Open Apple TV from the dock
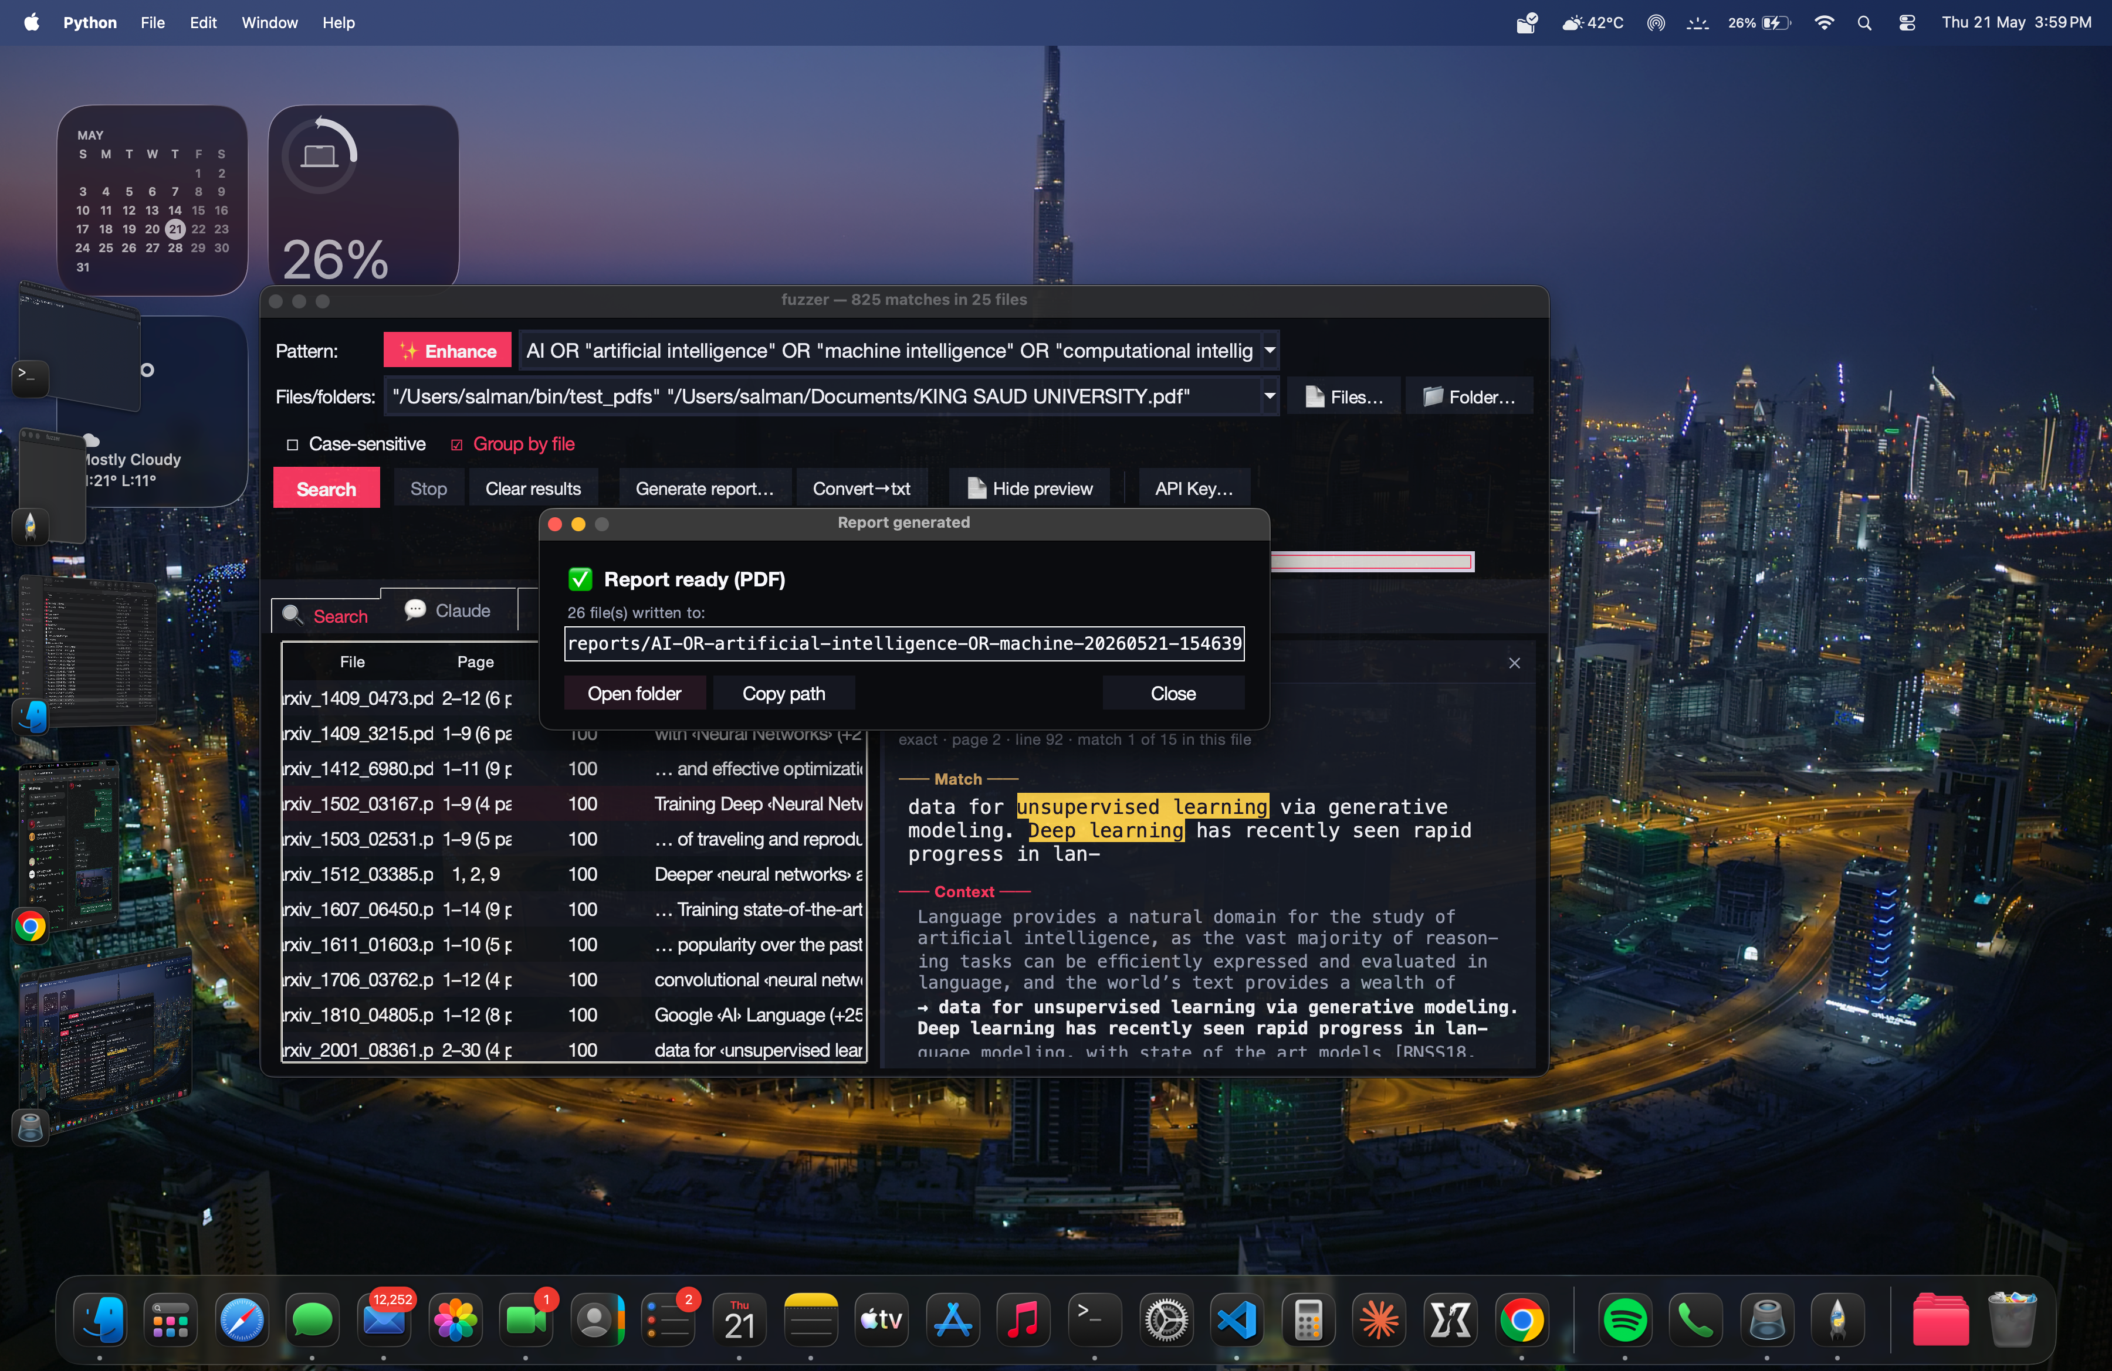The image size is (2112, 1371). point(882,1319)
